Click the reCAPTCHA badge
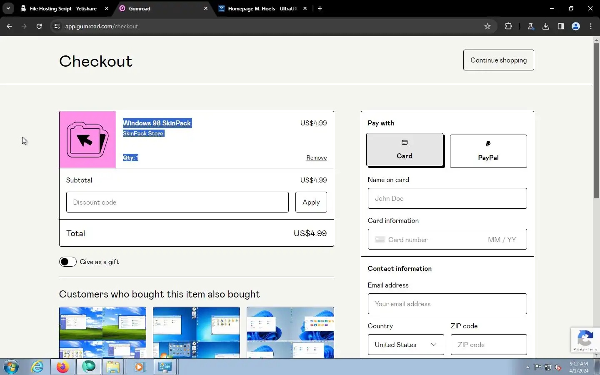600x375 pixels. point(585,340)
